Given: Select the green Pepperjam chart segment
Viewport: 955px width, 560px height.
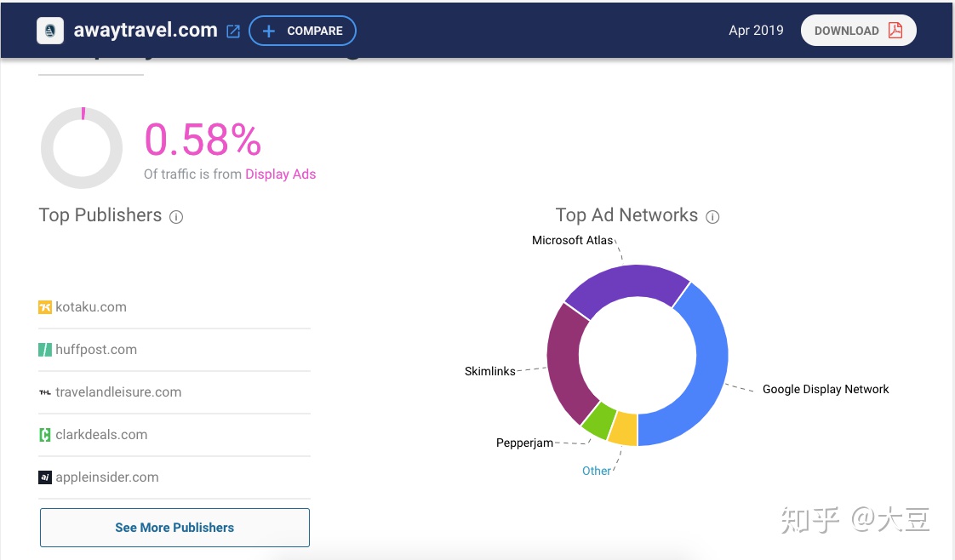Looking at the screenshot, I should click(600, 420).
